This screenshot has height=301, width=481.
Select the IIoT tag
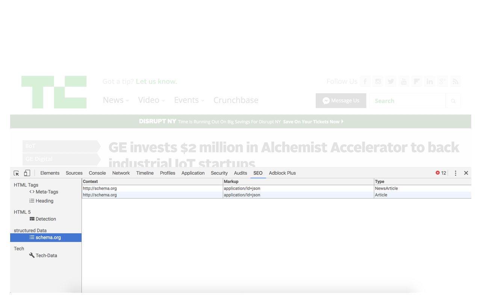[61, 146]
